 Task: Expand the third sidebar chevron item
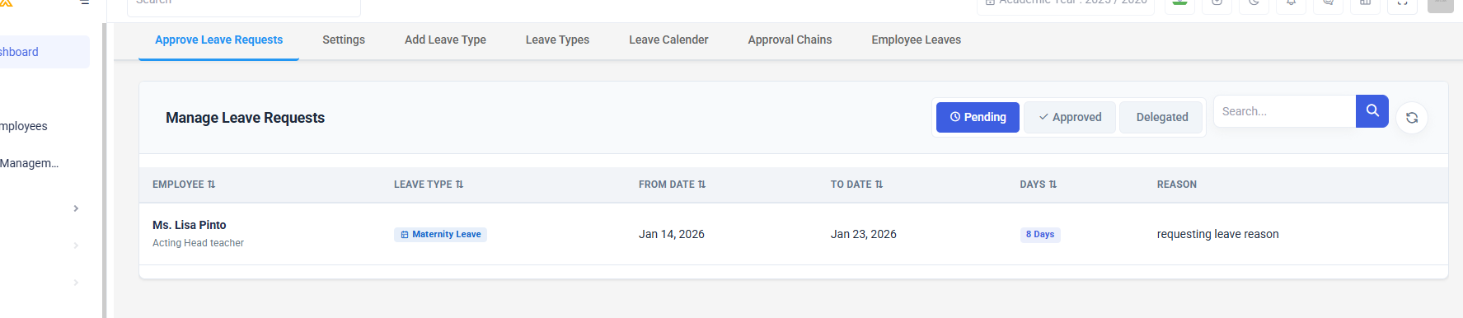[x=76, y=283]
